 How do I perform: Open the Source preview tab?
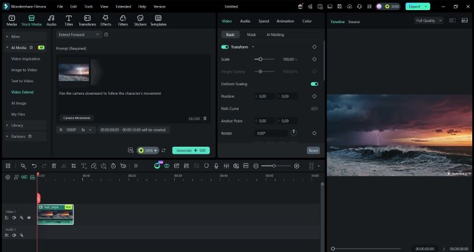(x=354, y=22)
